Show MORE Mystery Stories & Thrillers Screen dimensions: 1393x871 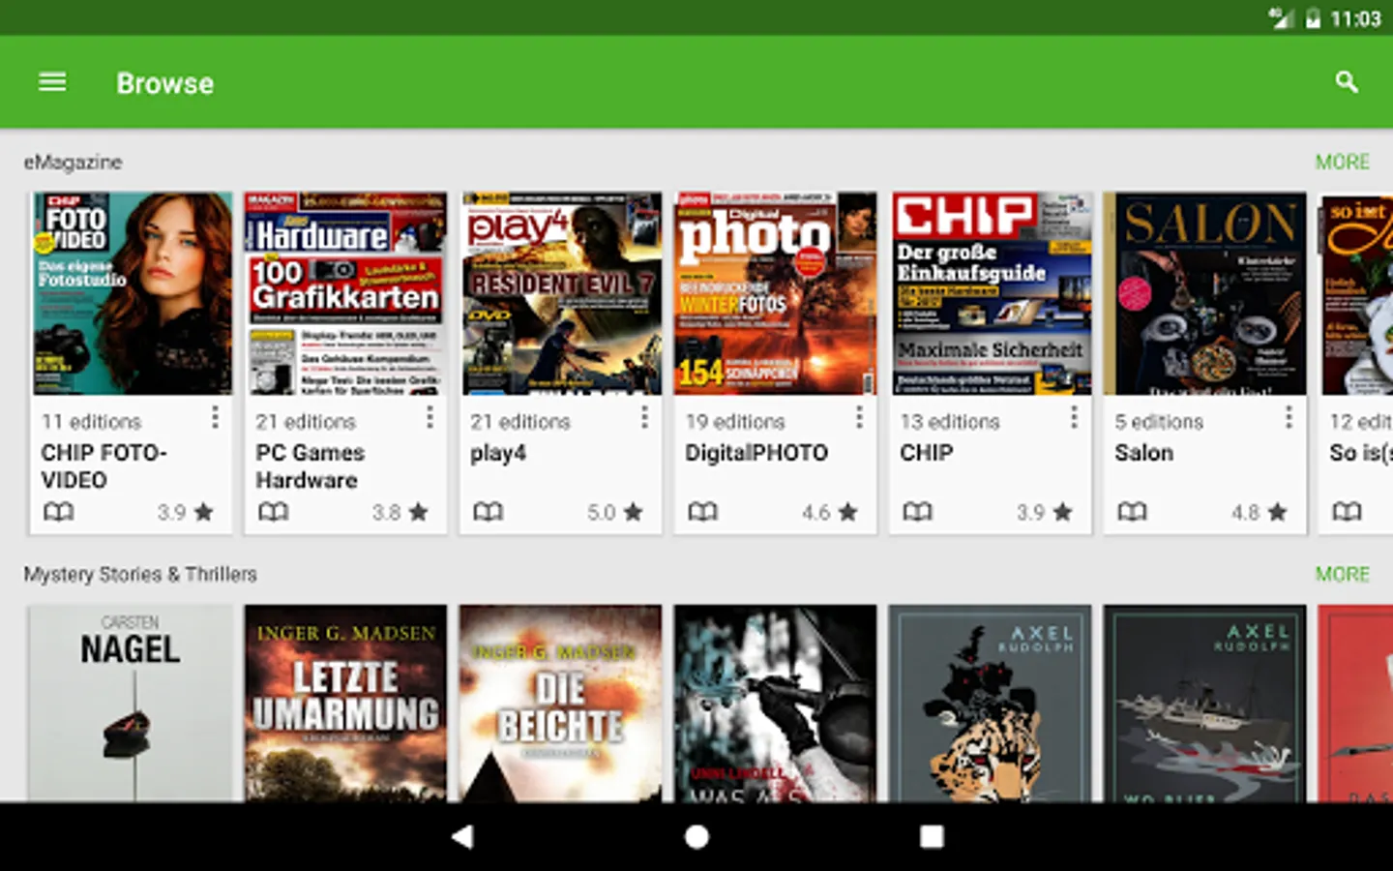coord(1342,574)
